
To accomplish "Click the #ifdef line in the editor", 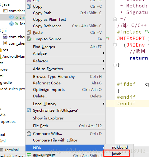I will coord(133,84).
